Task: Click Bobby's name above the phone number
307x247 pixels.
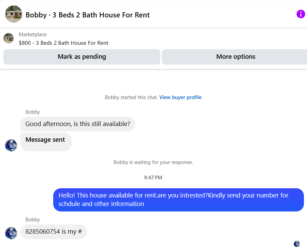Action: click(x=33, y=220)
